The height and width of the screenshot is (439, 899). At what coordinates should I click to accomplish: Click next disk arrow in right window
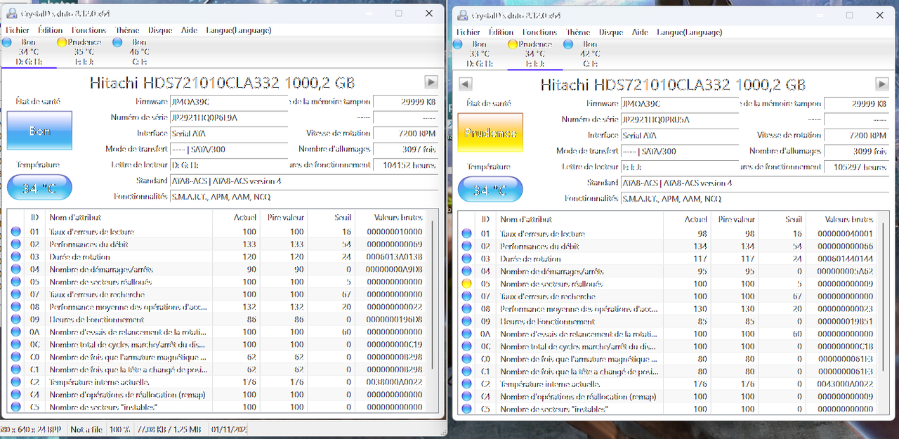pos(882,84)
